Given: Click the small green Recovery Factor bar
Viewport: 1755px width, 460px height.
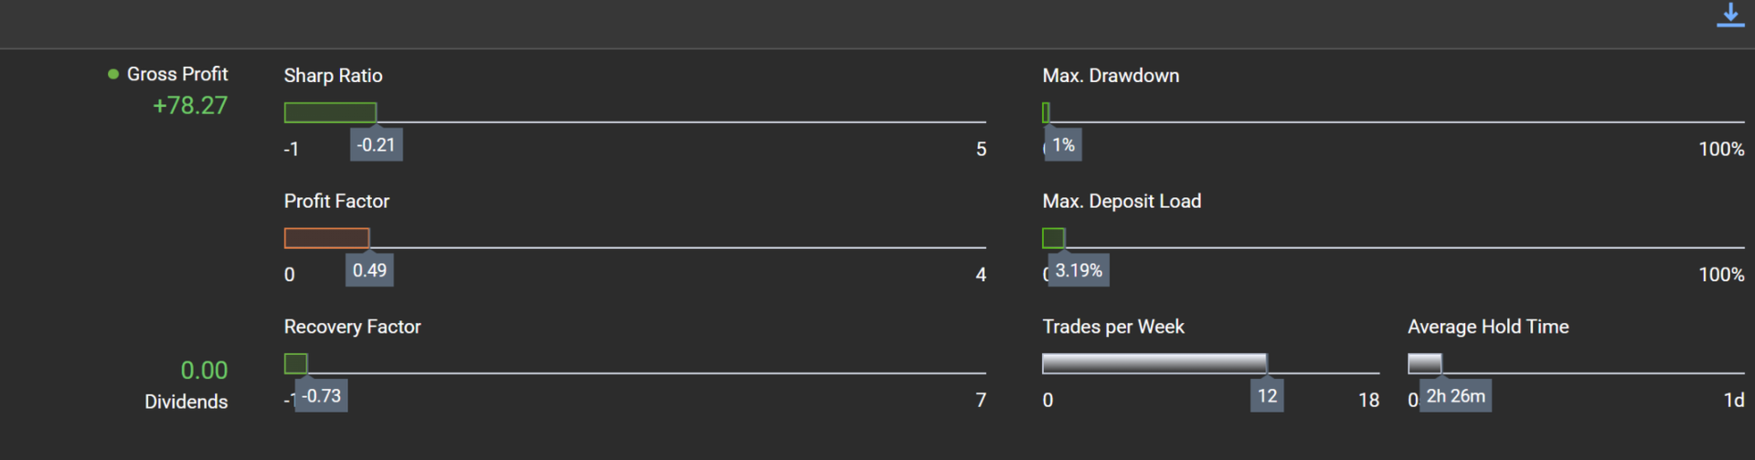Looking at the screenshot, I should [295, 364].
